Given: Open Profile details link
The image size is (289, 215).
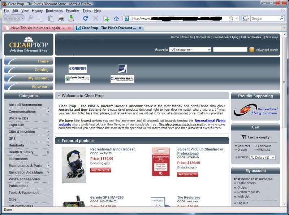Looking at the screenshot, I should pyautogui.click(x=246, y=183).
